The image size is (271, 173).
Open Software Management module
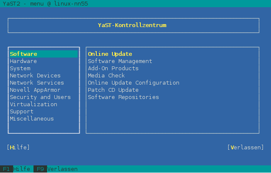point(120,61)
